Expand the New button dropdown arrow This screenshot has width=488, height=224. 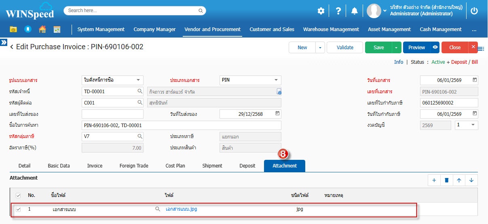click(320, 47)
